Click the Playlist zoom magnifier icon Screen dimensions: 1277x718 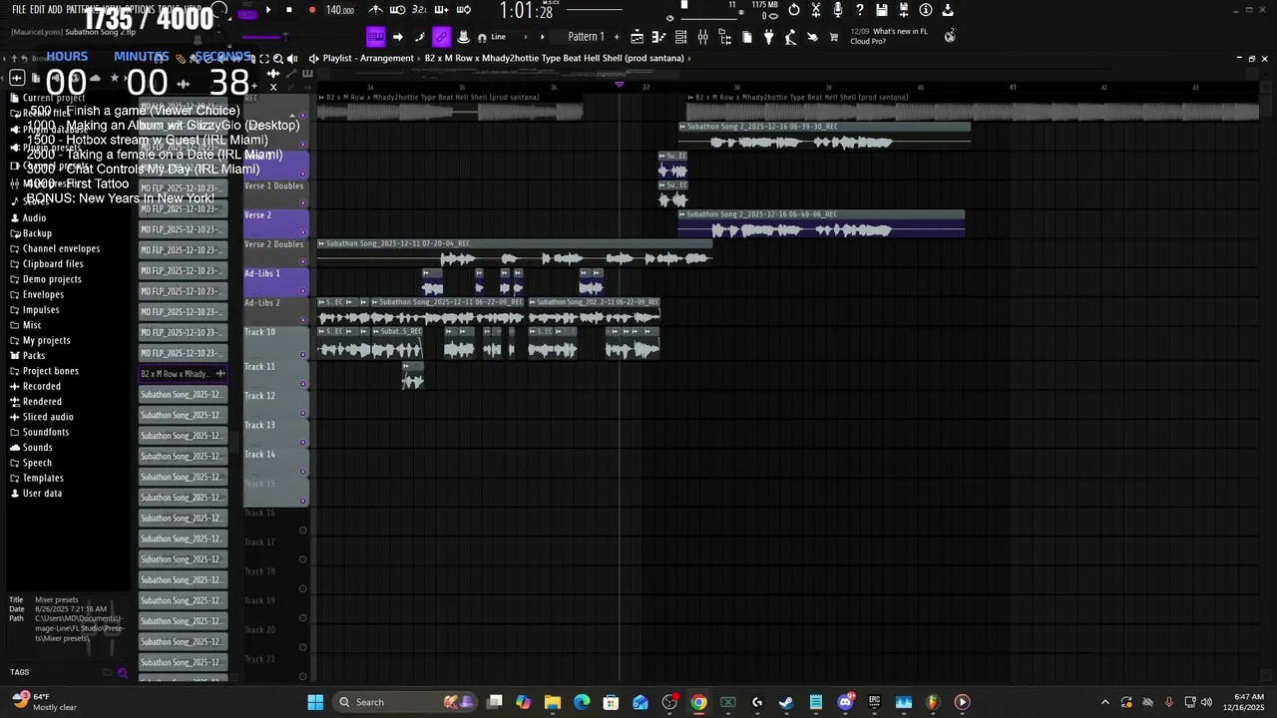[x=278, y=58]
